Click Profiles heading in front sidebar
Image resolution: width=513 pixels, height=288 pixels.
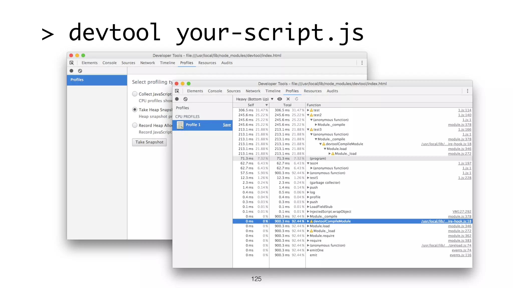[182, 108]
